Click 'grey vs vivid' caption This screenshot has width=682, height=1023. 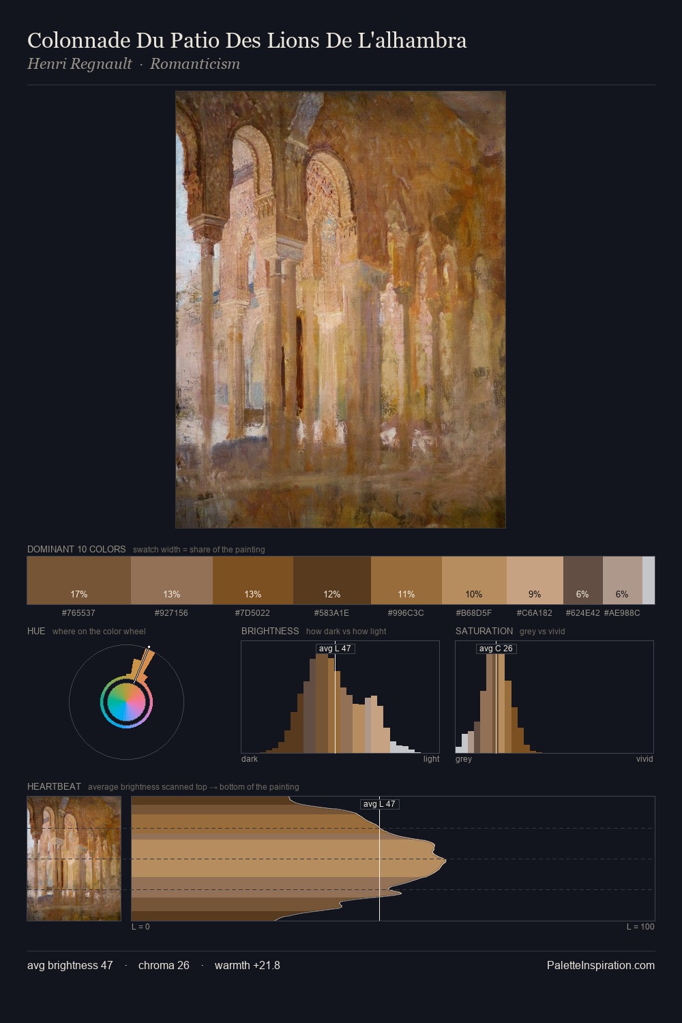point(542,631)
